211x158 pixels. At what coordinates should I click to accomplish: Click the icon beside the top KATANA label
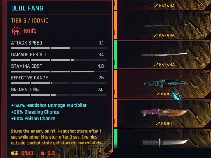click(156, 6)
